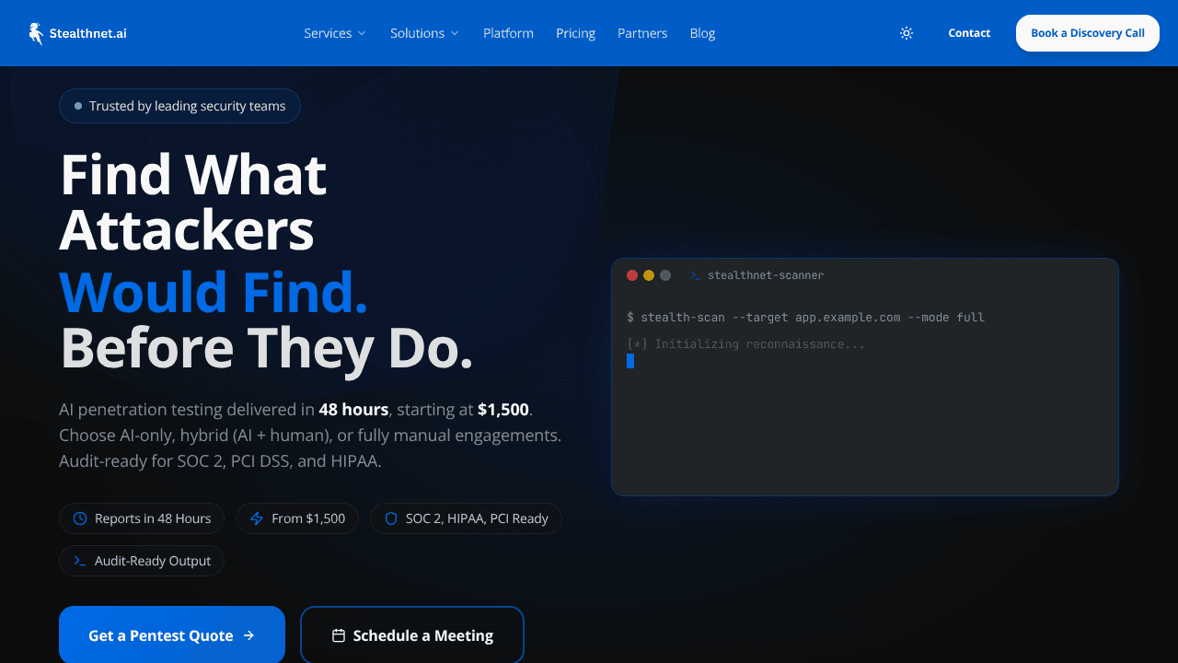Click the gray dot in terminal window

665,275
